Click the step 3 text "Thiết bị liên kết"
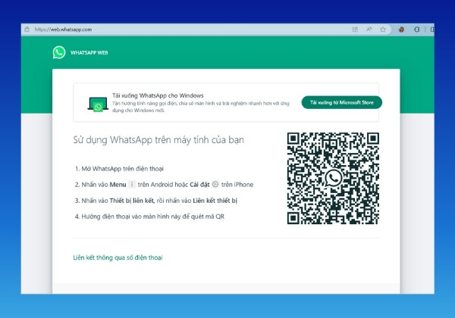The image size is (455, 318). coord(132,201)
